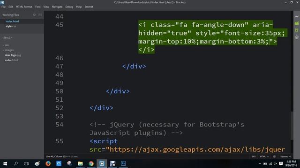Click the third green plugin icon in right toolbar
The width and height of the screenshot is (300, 168).
click(297, 30)
